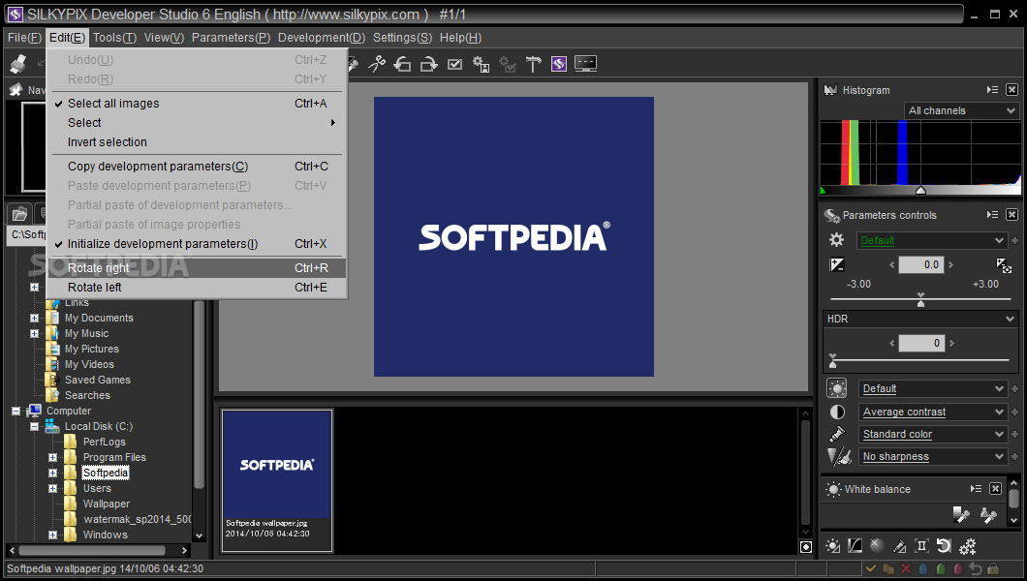Viewport: 1027px width, 581px height.
Task: Toggle the blue tag mark in status bar
Action: click(923, 568)
